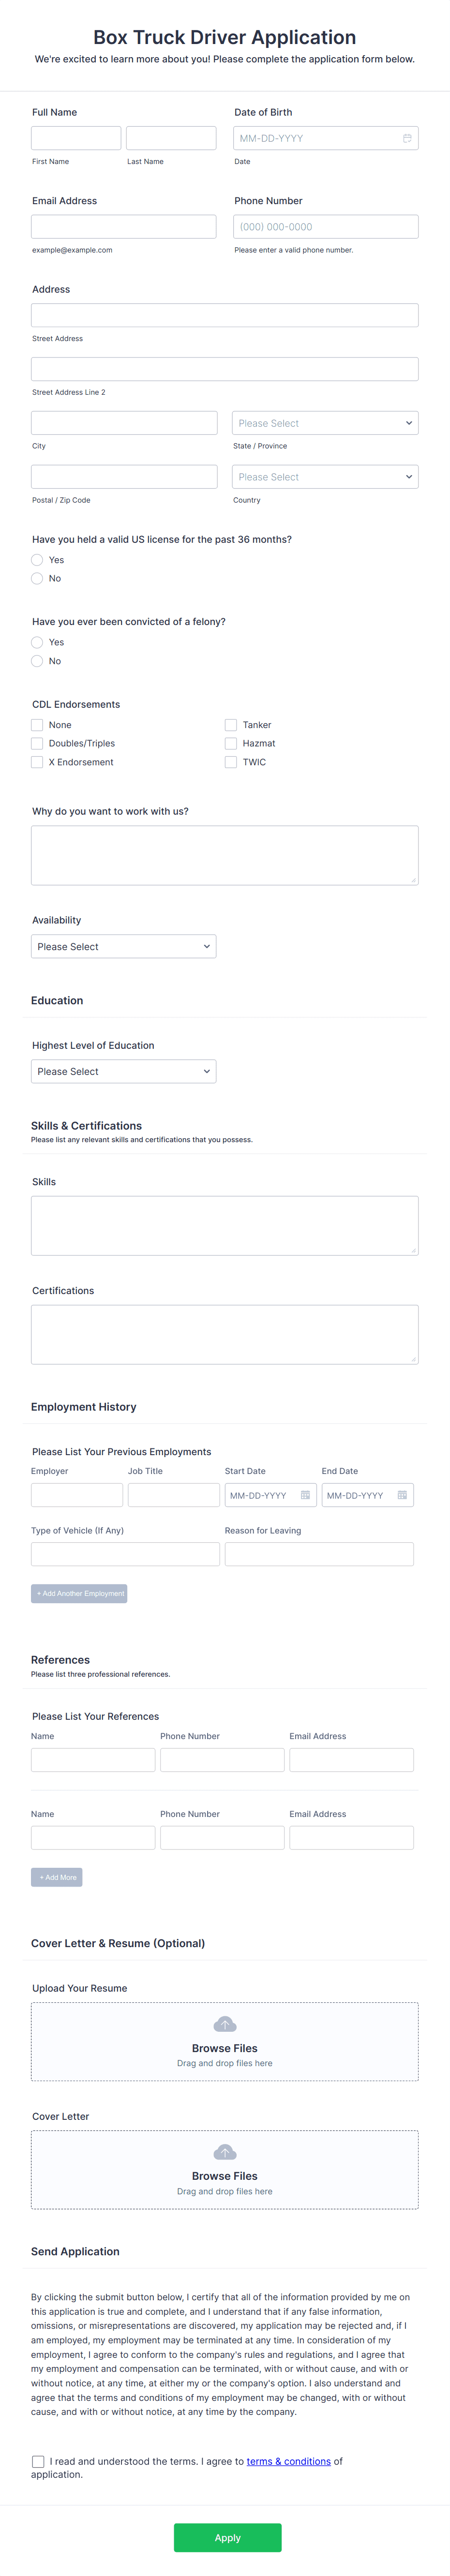Open the State / Province dropdown

click(325, 423)
